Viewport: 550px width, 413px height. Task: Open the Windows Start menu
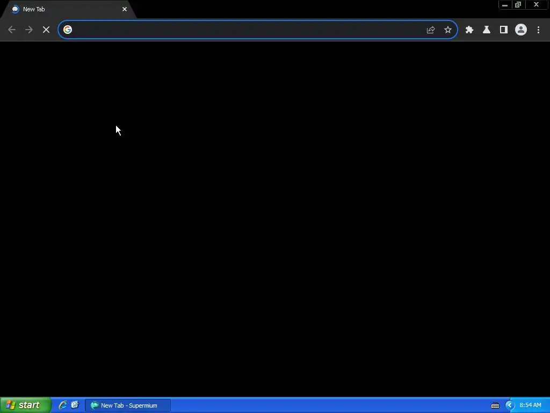pos(26,405)
